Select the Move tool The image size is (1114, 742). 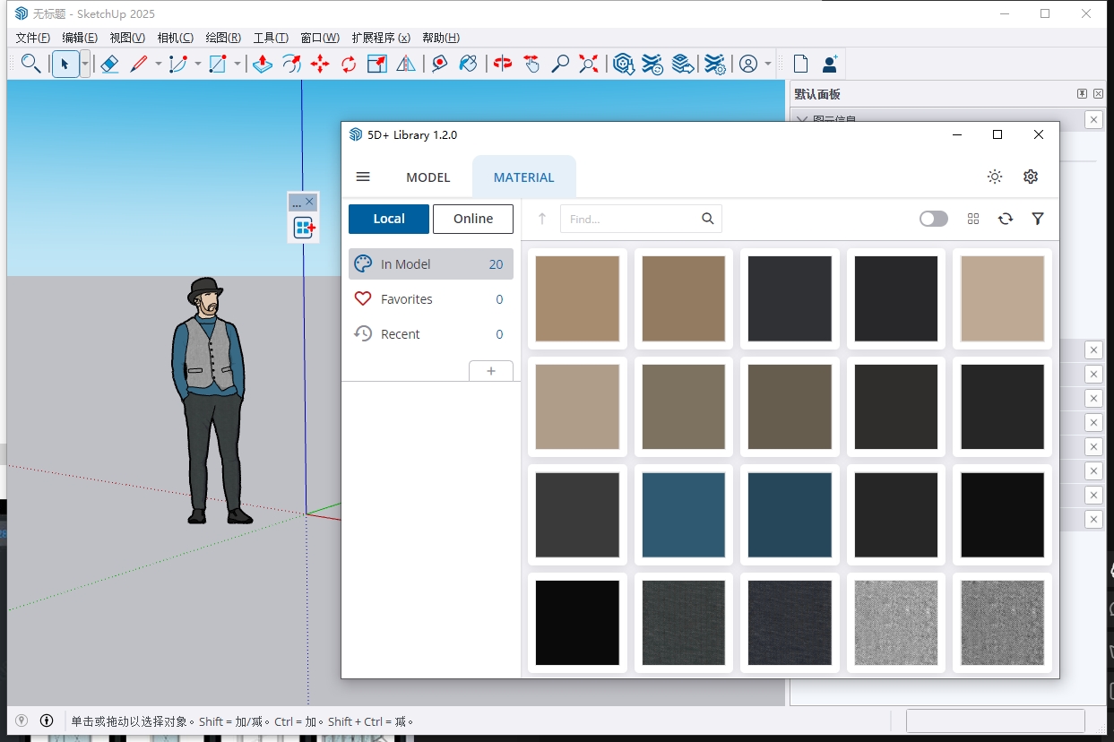tap(319, 63)
